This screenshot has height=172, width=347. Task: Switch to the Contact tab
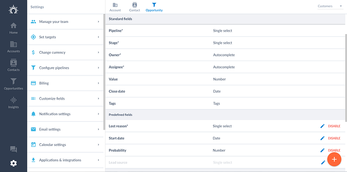(x=134, y=7)
